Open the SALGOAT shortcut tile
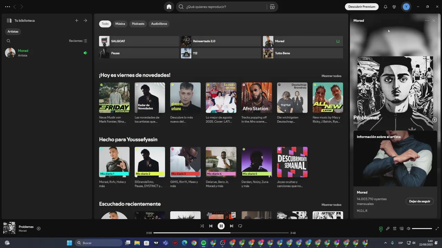Image resolution: width=442 pixels, height=248 pixels. 139,41
